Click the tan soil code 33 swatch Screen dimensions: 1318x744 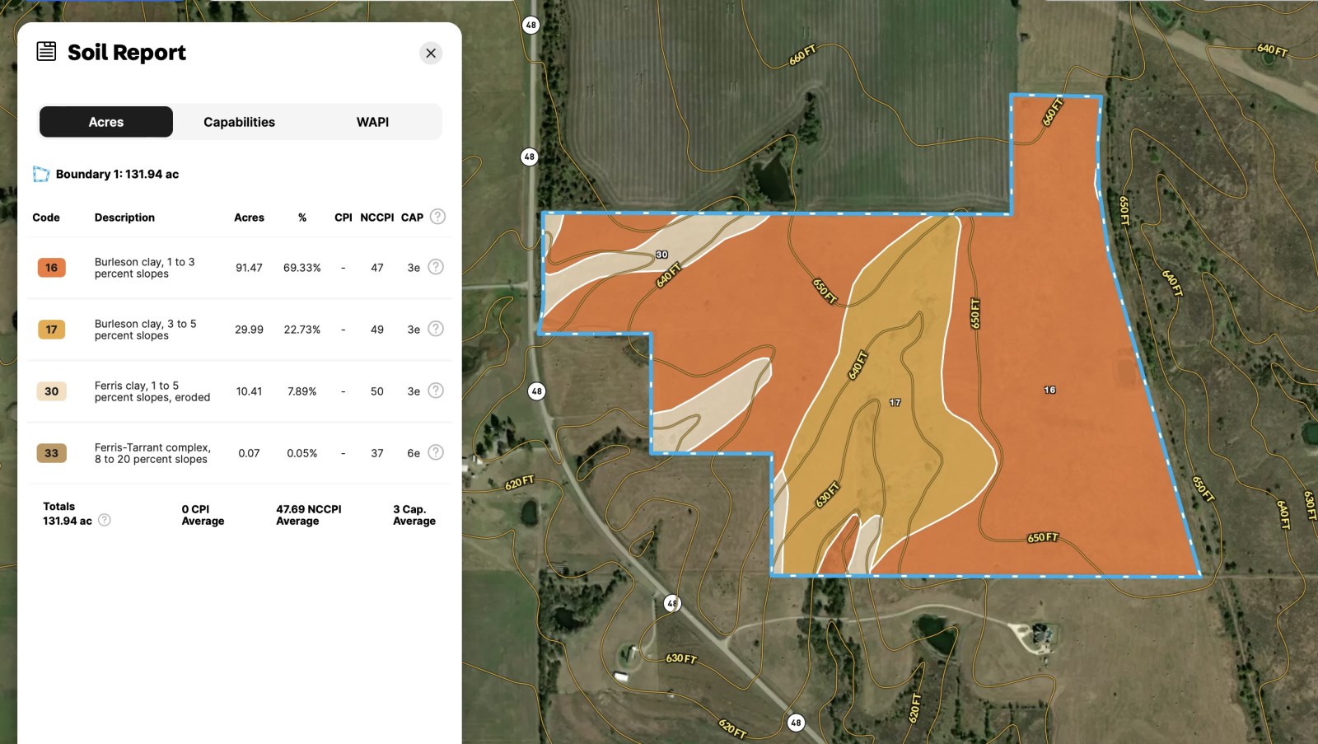pos(51,453)
